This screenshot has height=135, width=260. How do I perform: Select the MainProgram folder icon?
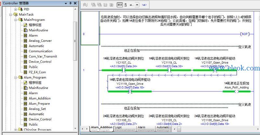click(x=20, y=19)
